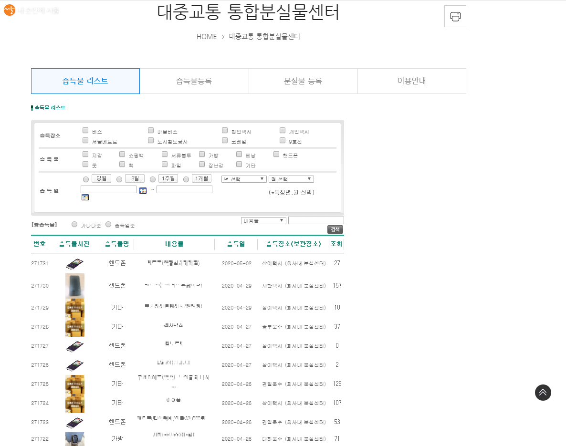The height and width of the screenshot is (446, 566).
Task: Tick the 서울메트로 checkbox
Action: click(x=85, y=141)
